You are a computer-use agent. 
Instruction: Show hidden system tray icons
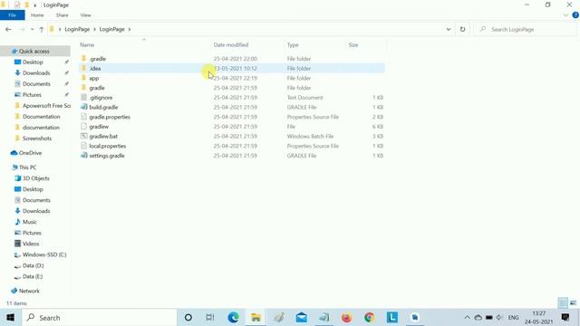pos(467,318)
